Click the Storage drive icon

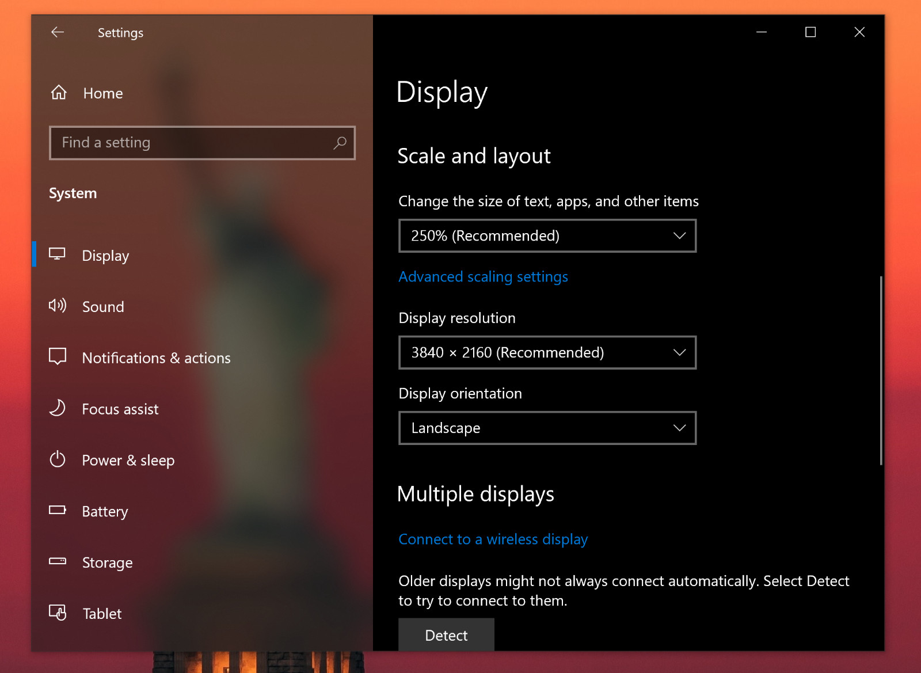pos(58,561)
